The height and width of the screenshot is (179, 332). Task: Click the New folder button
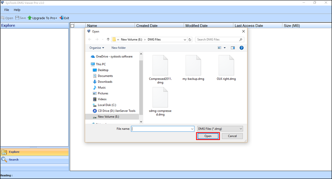tap(119, 48)
